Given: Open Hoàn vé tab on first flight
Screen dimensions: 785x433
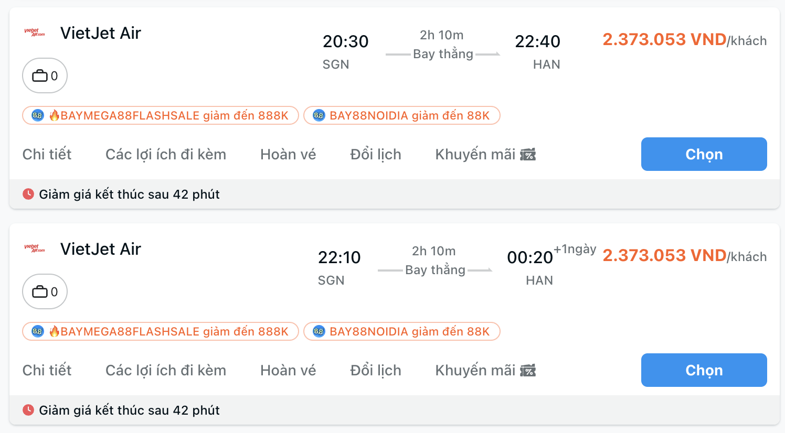Looking at the screenshot, I should (x=288, y=155).
